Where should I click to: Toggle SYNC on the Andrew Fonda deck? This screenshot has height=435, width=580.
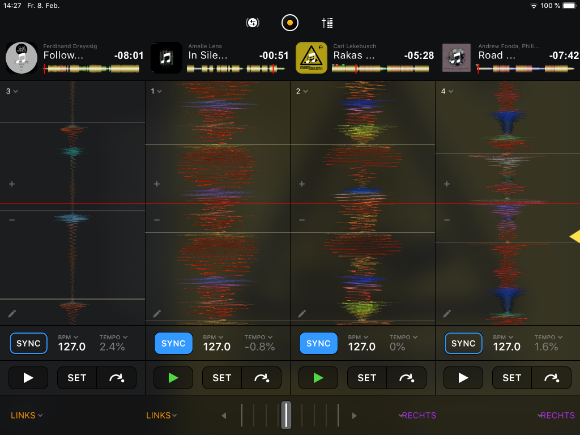pyautogui.click(x=463, y=343)
